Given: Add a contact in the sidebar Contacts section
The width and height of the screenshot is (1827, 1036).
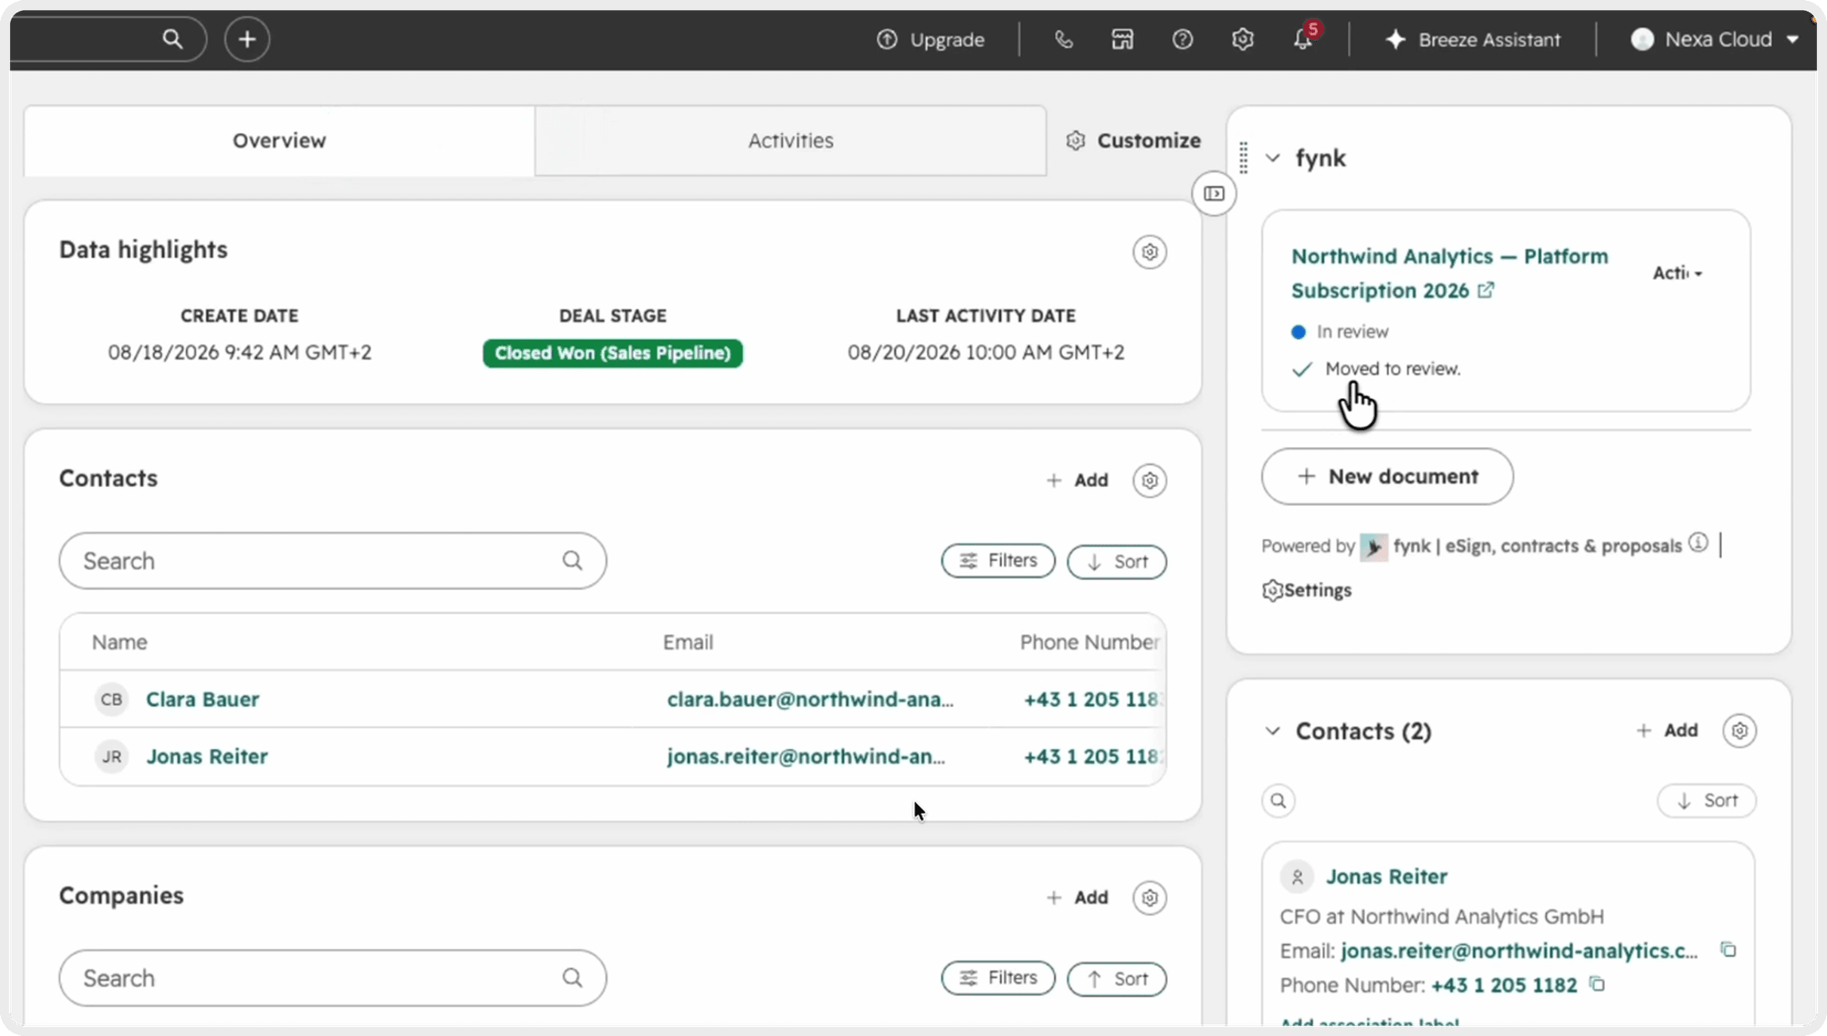Looking at the screenshot, I should pos(1667,731).
